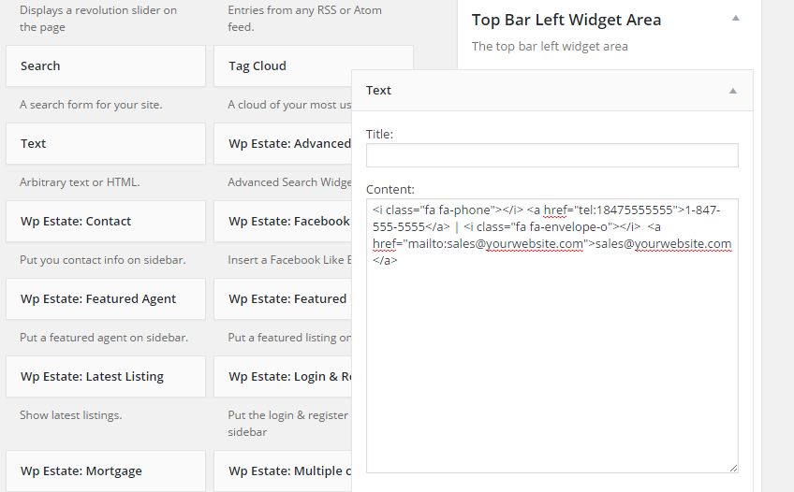Screen dimensions: 794x492
Task: Select the Wp Estate: Contact widget
Action: (x=106, y=222)
